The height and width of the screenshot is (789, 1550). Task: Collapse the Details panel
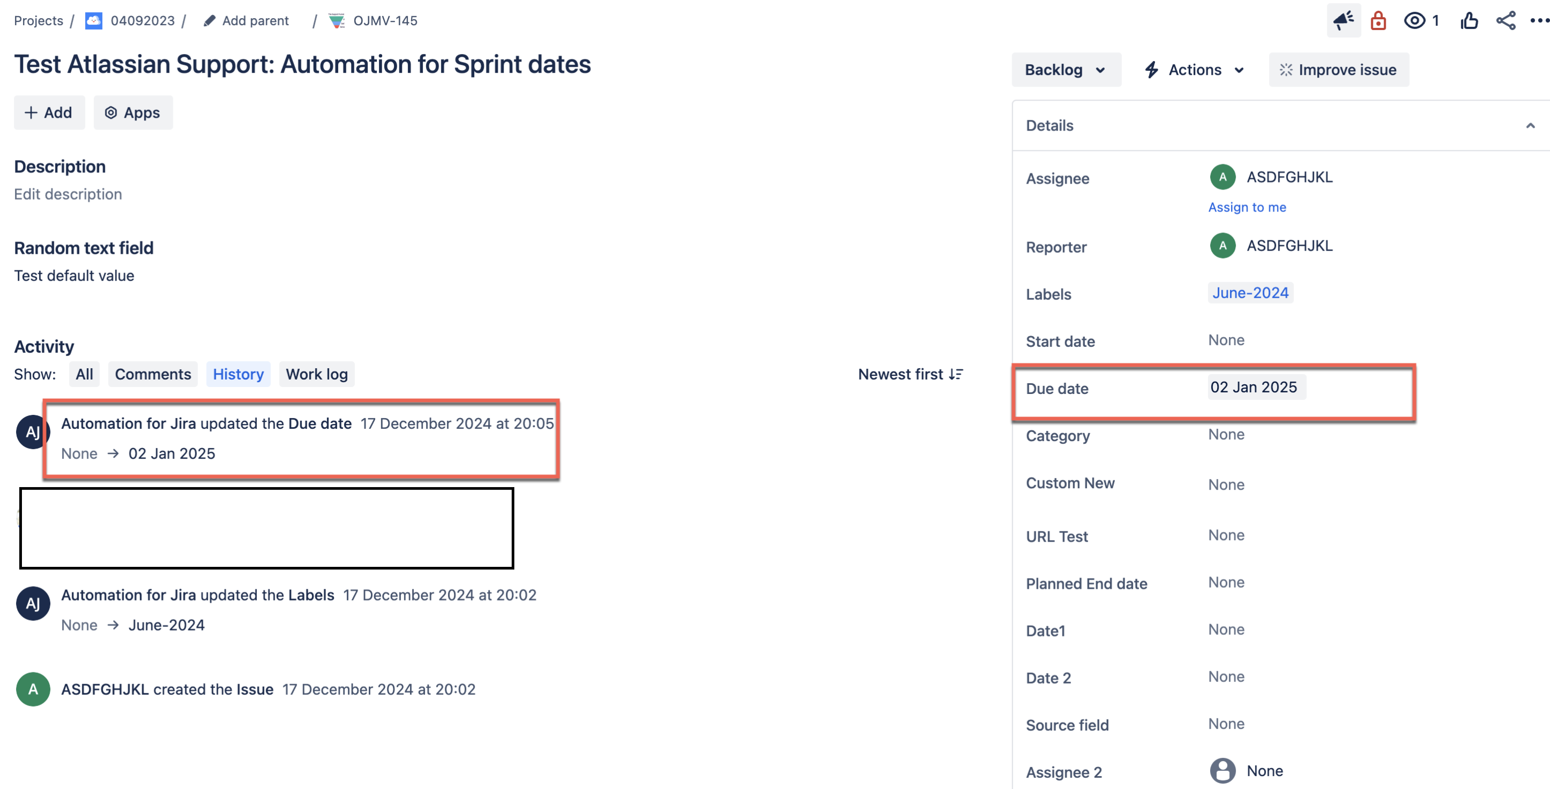1530,126
